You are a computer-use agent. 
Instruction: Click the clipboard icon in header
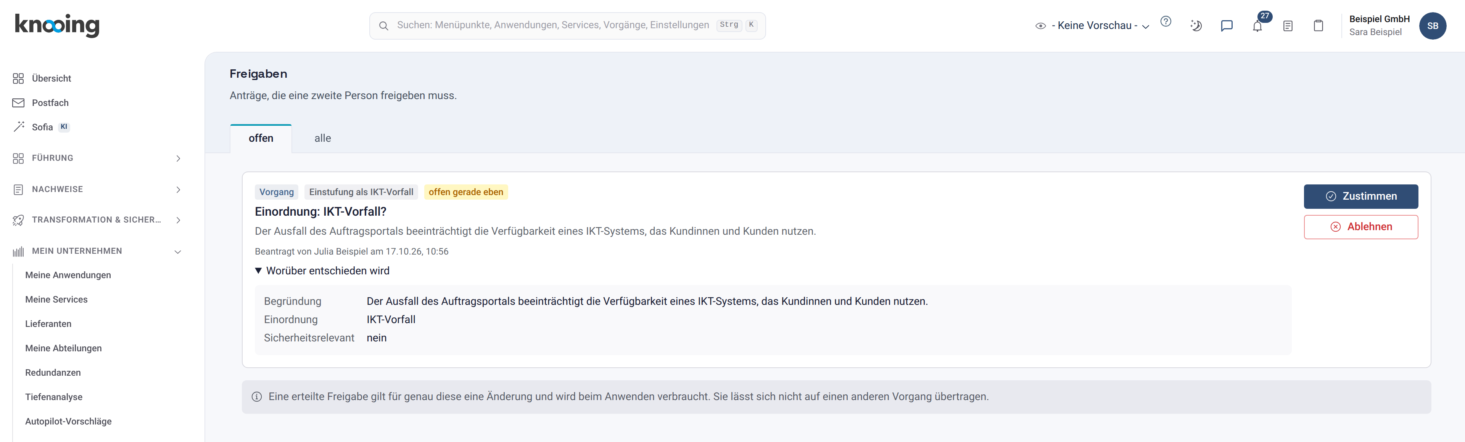[1318, 26]
